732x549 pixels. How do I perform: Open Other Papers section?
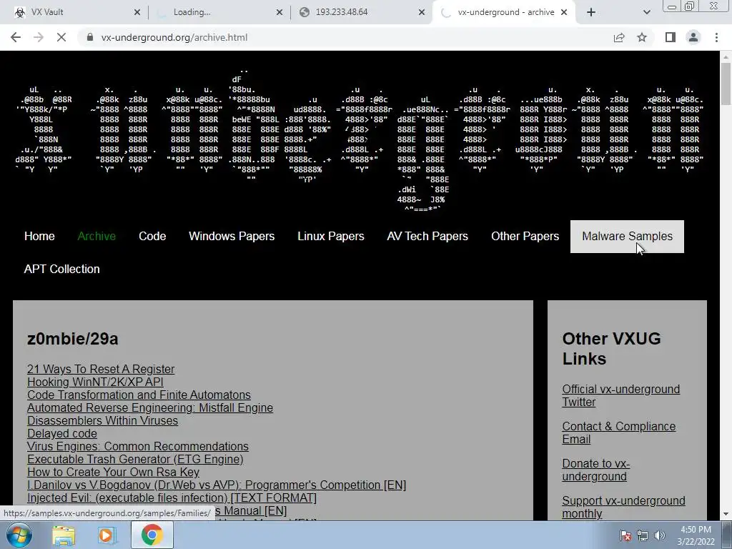tap(525, 236)
